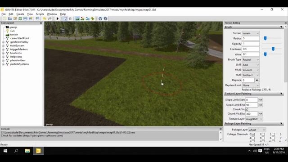The image size is (288, 162).
Task: Close the Terrain Editing panel
Action: [286, 23]
